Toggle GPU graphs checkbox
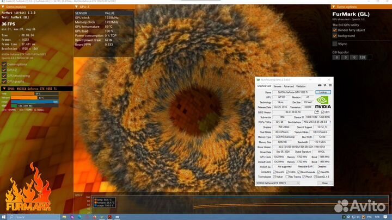 (4, 81)
